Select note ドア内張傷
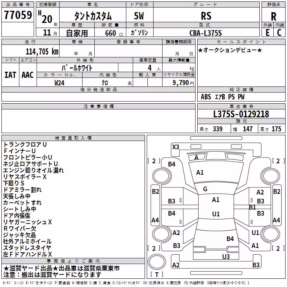287x287 pixels. (17, 216)
